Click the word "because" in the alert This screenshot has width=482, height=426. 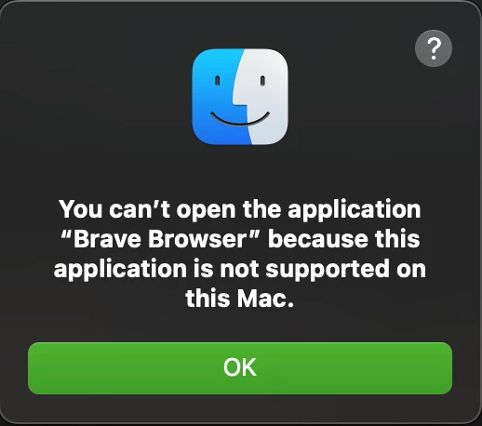click(318, 239)
